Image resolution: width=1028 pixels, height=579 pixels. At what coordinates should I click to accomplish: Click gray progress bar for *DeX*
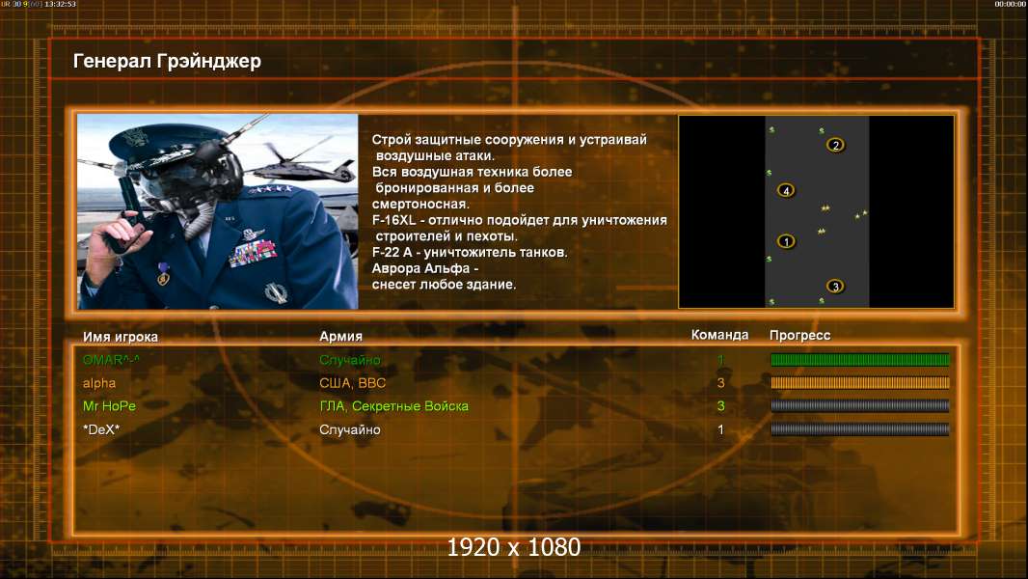[859, 429]
